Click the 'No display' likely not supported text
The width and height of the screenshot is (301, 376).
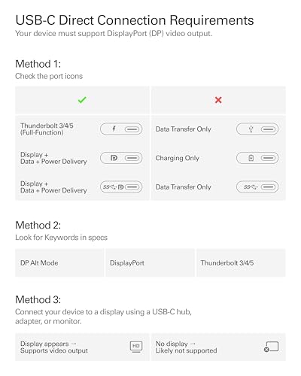[x=186, y=347]
